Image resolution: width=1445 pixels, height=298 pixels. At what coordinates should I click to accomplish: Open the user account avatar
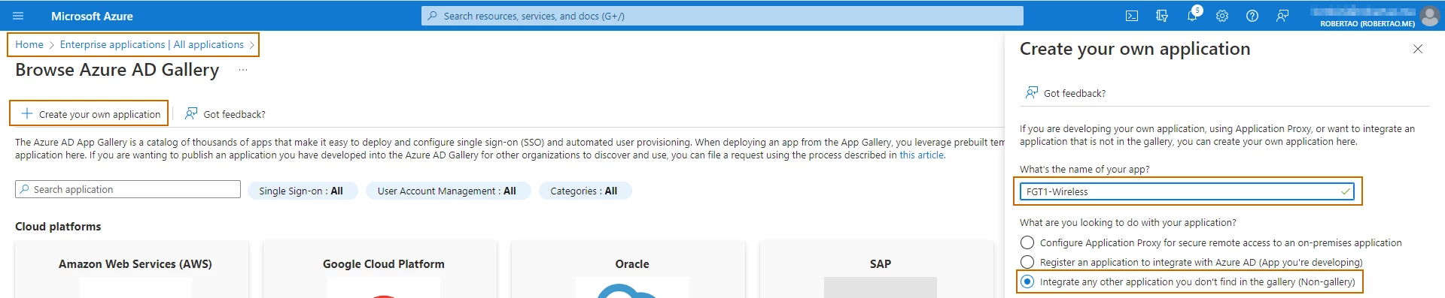[x=1429, y=16]
